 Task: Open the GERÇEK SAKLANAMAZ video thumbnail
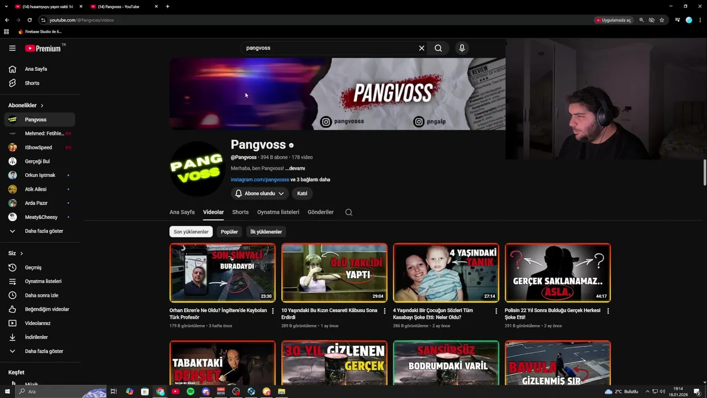[x=558, y=273]
